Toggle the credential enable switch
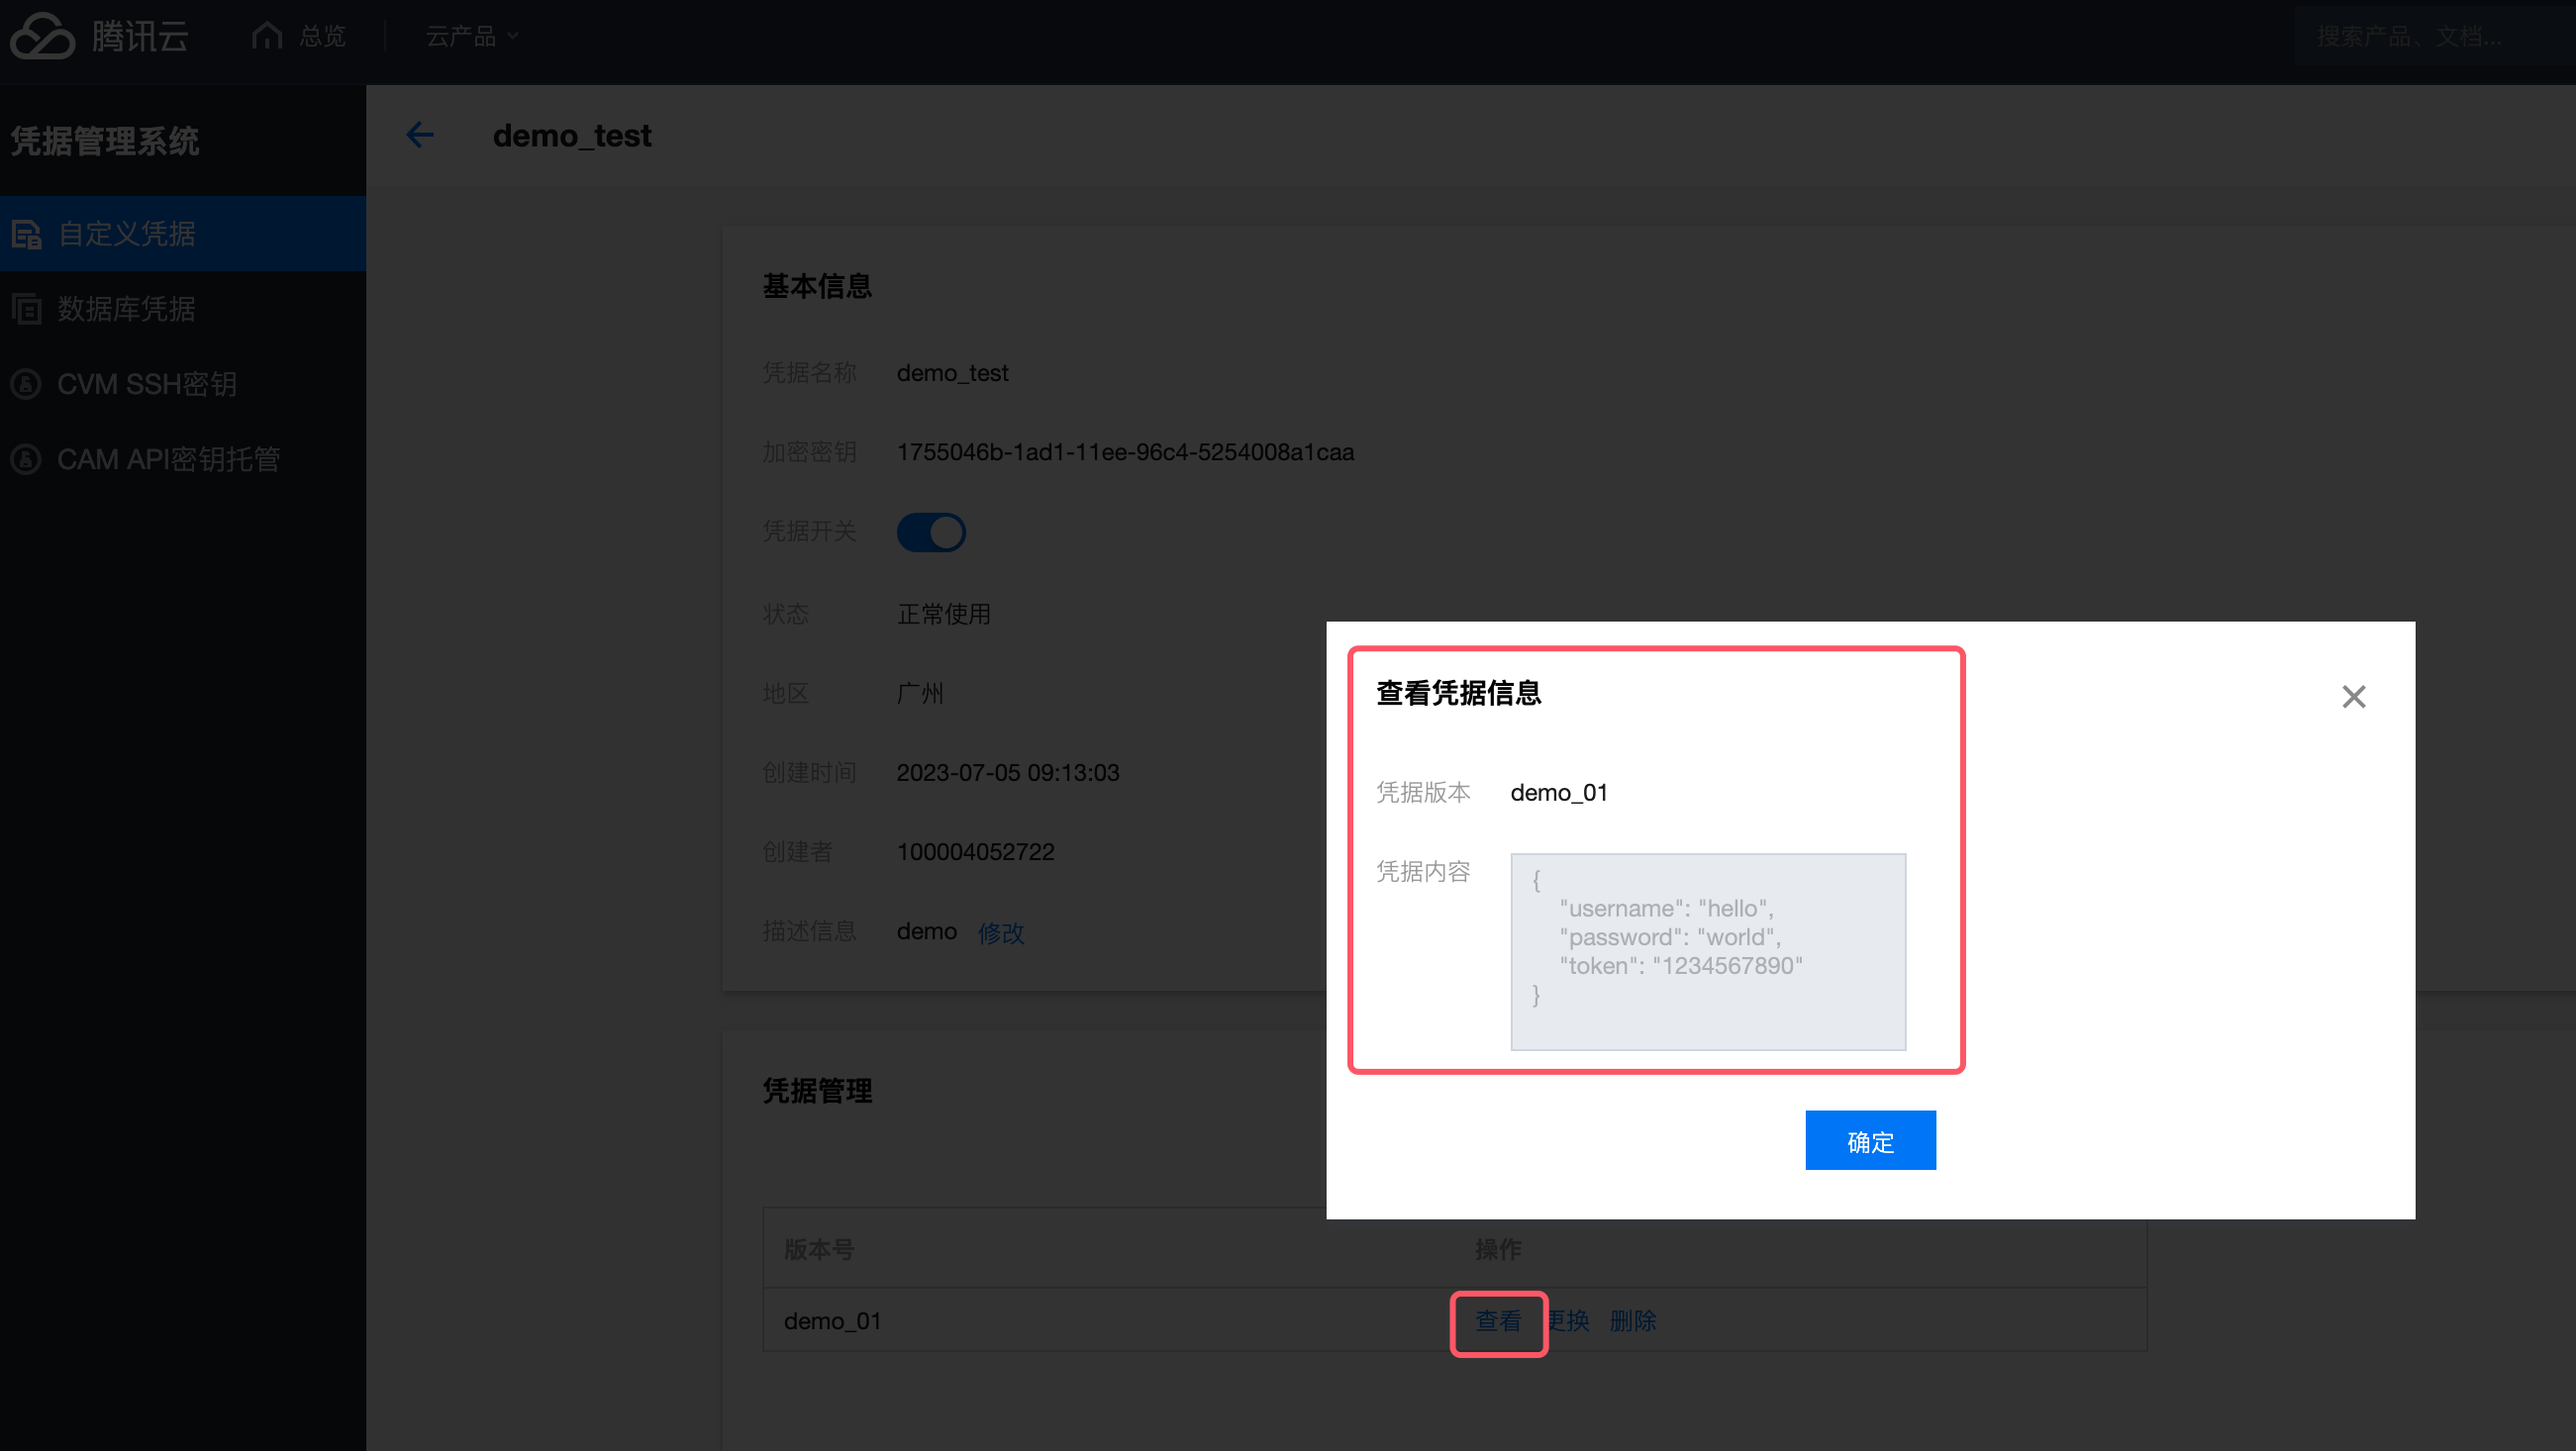The width and height of the screenshot is (2576, 1451). click(x=930, y=532)
